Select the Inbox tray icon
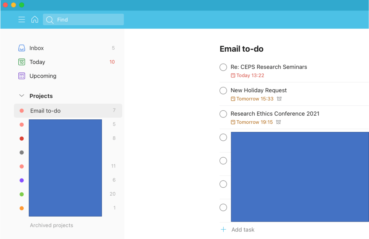 point(22,48)
